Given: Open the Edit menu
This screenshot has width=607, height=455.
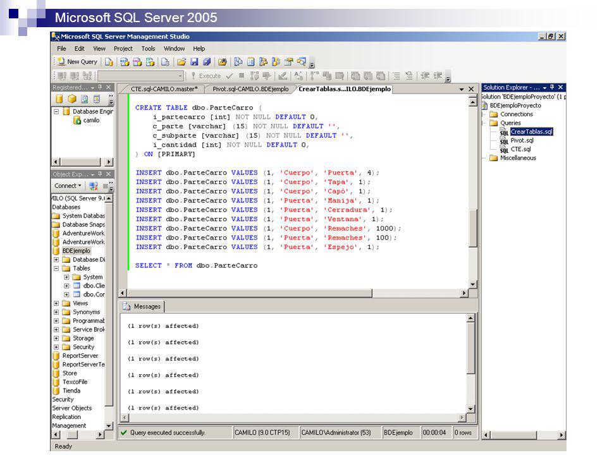Looking at the screenshot, I should point(80,49).
